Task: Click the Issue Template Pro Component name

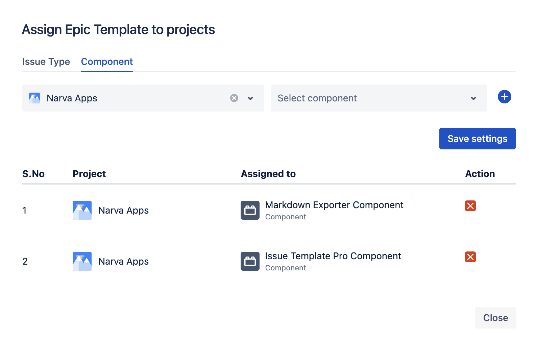Action: pyautogui.click(x=333, y=256)
